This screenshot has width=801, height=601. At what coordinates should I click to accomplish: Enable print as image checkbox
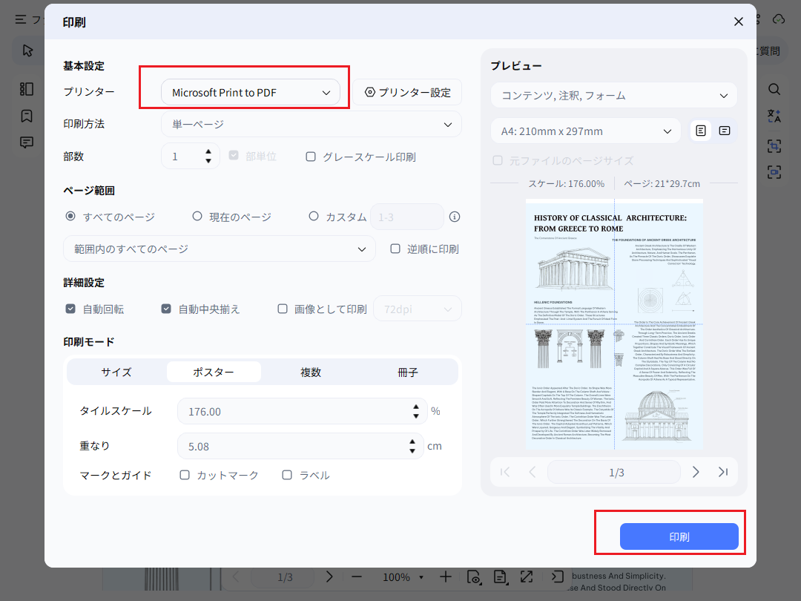point(283,309)
